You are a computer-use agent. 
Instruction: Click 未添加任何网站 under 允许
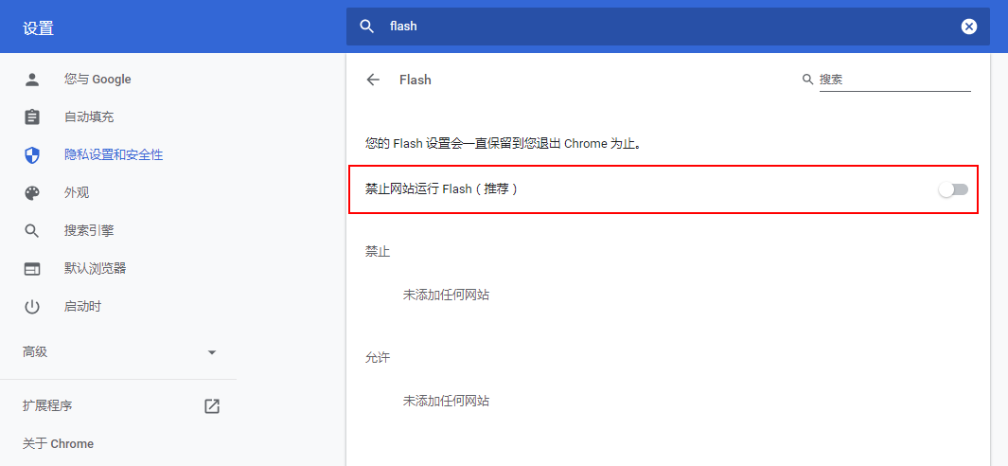click(x=446, y=401)
